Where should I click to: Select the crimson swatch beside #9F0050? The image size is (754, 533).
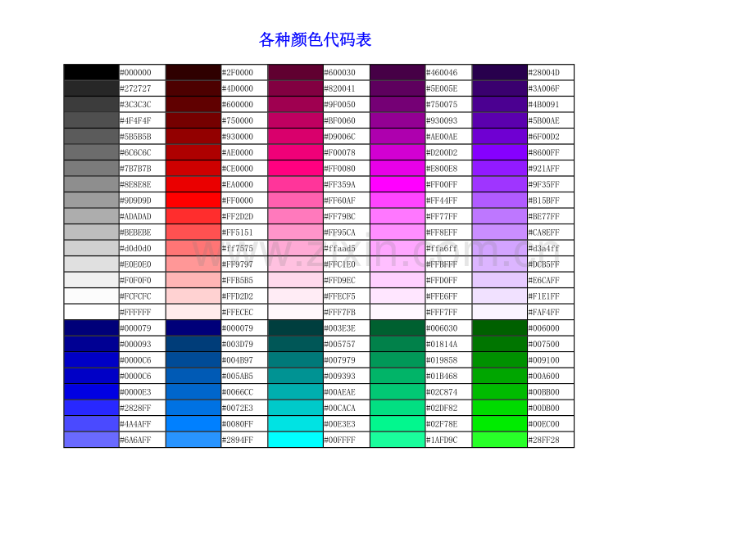[x=295, y=104]
